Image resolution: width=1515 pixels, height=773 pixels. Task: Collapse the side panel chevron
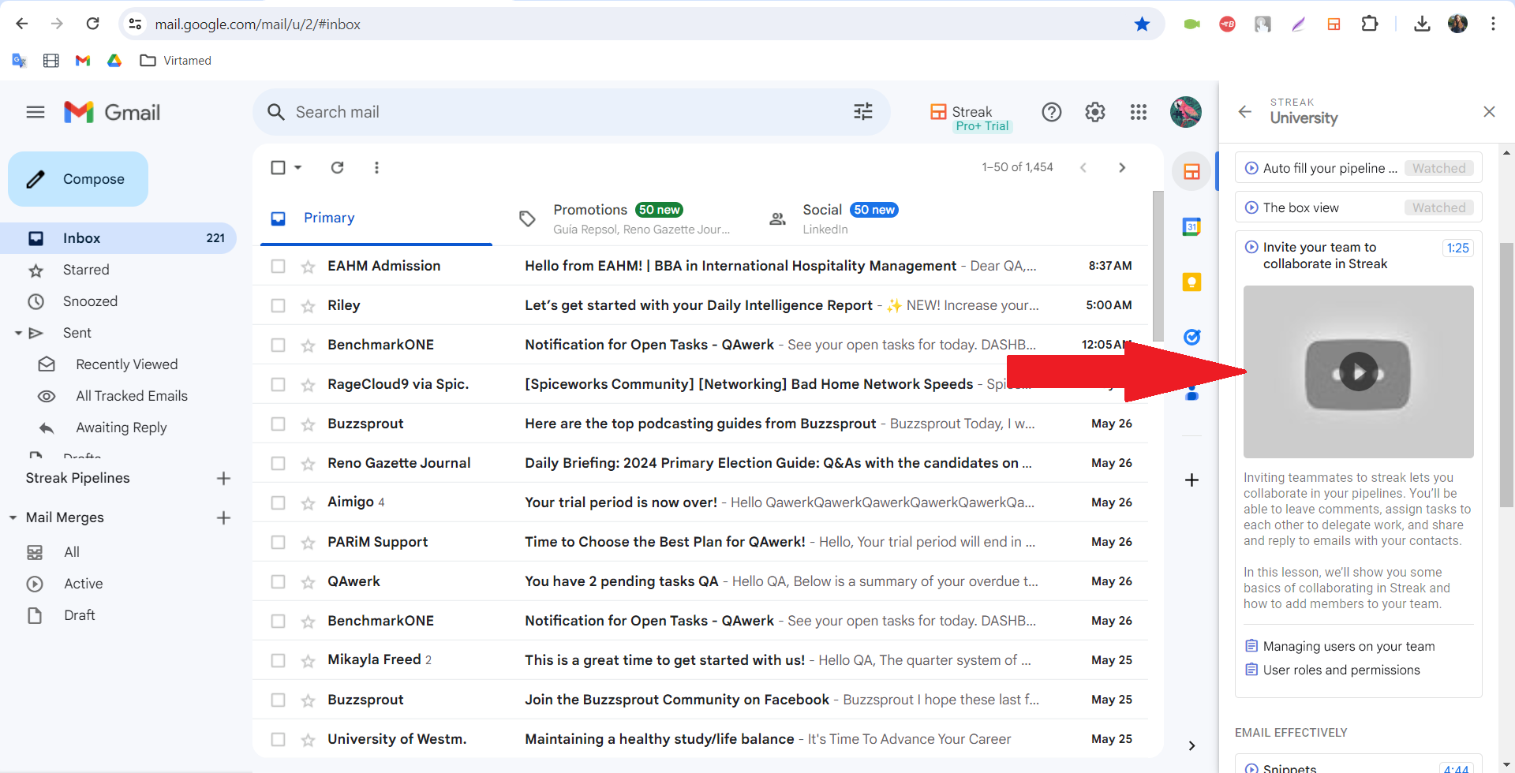pos(1191,745)
